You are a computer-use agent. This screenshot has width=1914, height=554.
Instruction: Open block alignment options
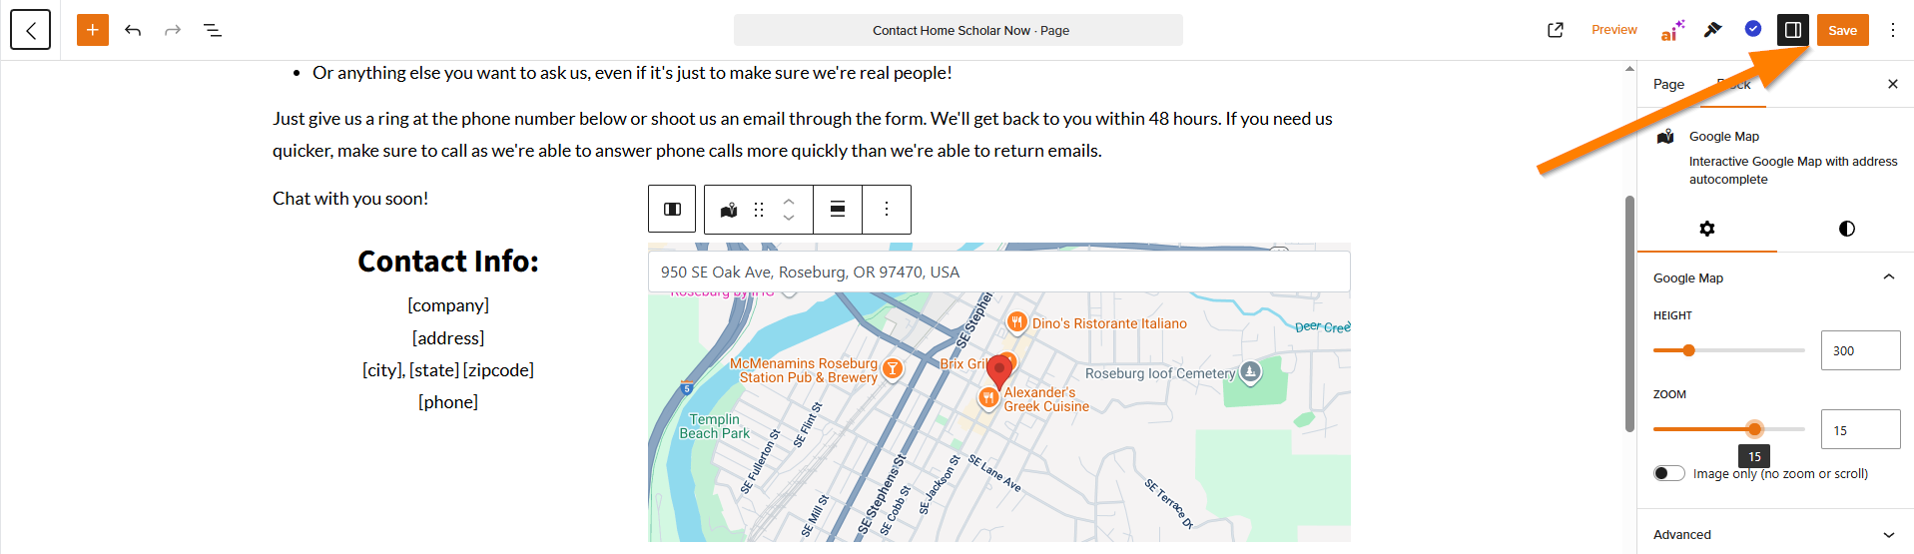(838, 210)
